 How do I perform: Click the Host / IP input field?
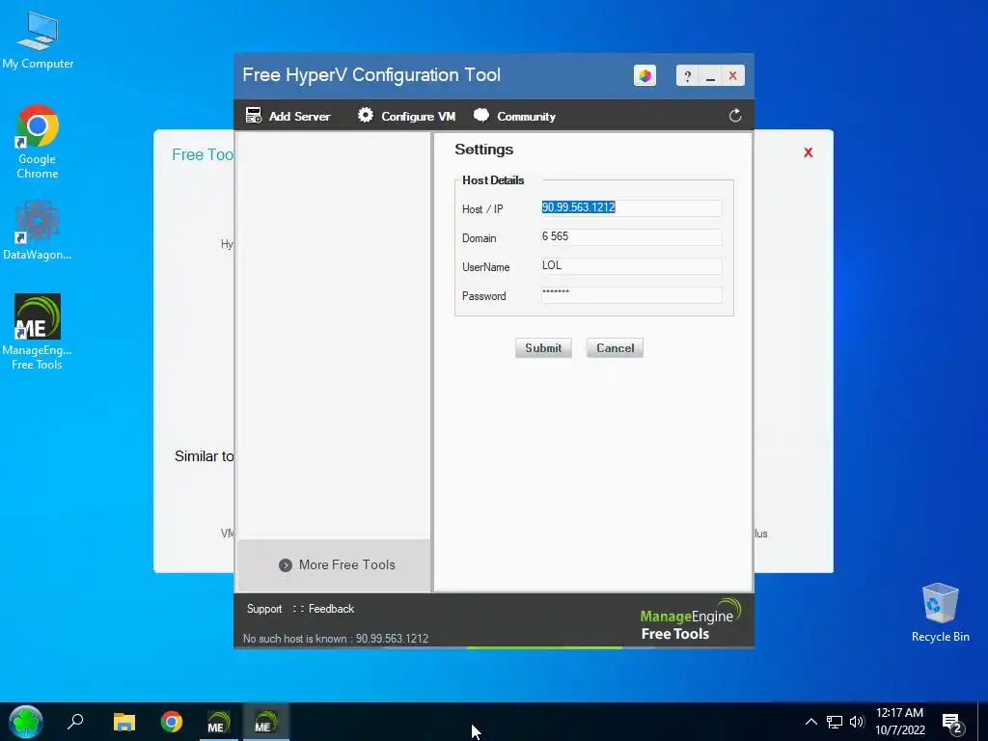coord(631,208)
